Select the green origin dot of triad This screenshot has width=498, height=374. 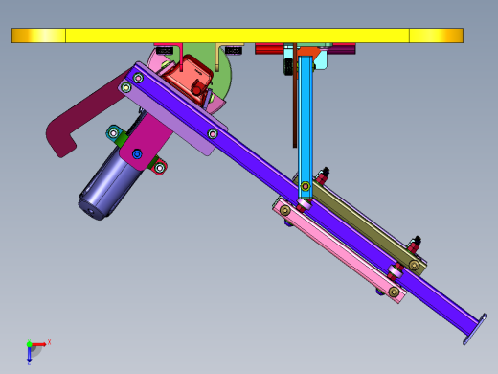pos(29,344)
